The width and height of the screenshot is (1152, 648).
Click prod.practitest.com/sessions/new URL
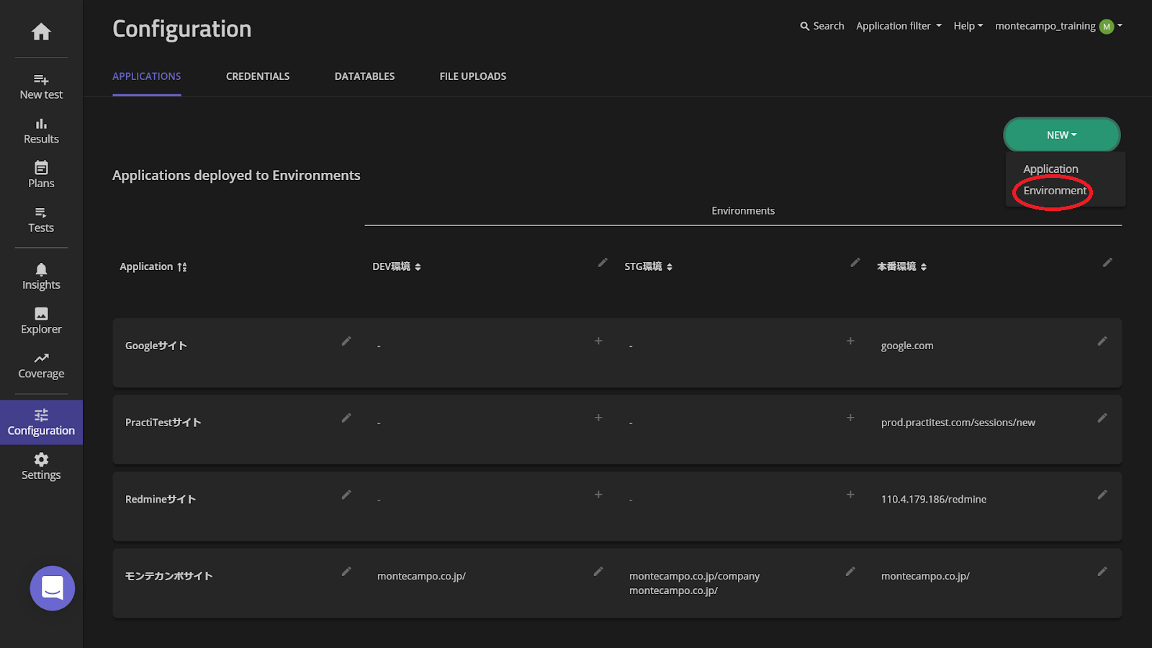(958, 423)
